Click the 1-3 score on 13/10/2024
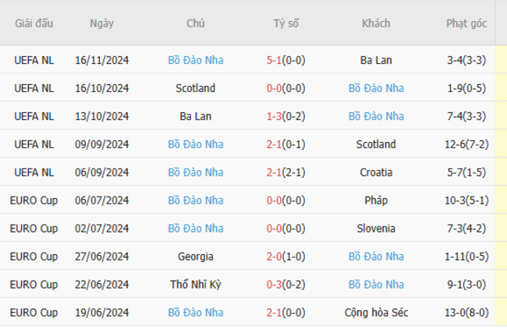Screen dimensions: 507x333 (274, 116)
